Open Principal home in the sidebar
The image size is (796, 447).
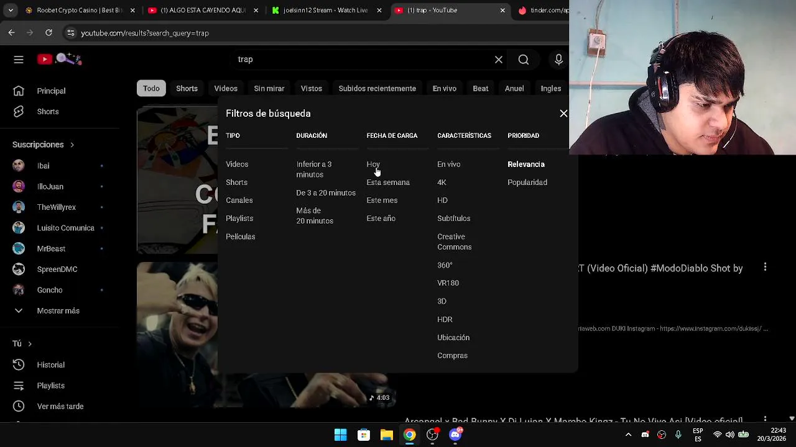pos(51,91)
